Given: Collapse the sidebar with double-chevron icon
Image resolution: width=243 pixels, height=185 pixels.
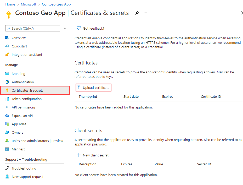Looking at the screenshot, I should click(65, 28).
